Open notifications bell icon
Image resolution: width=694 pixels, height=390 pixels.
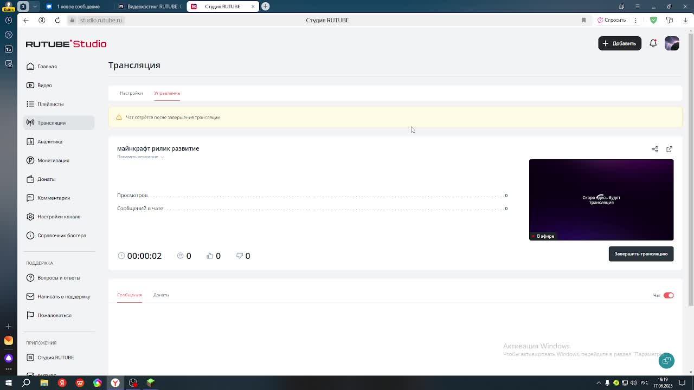[653, 43]
